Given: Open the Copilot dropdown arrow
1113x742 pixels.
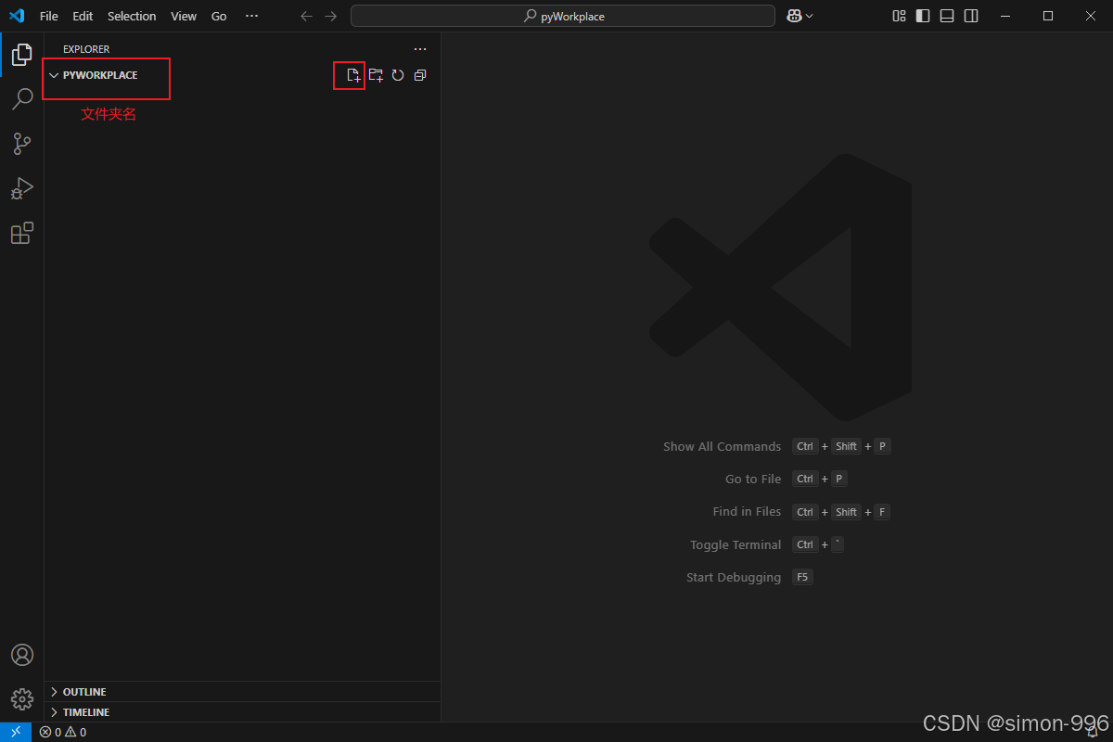Looking at the screenshot, I should click(810, 16).
